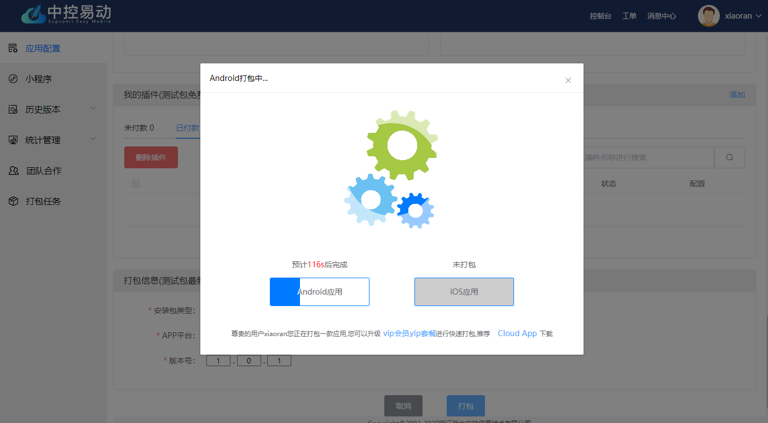
Task: Click the 中控易动 cloud logo
Action: click(x=66, y=14)
